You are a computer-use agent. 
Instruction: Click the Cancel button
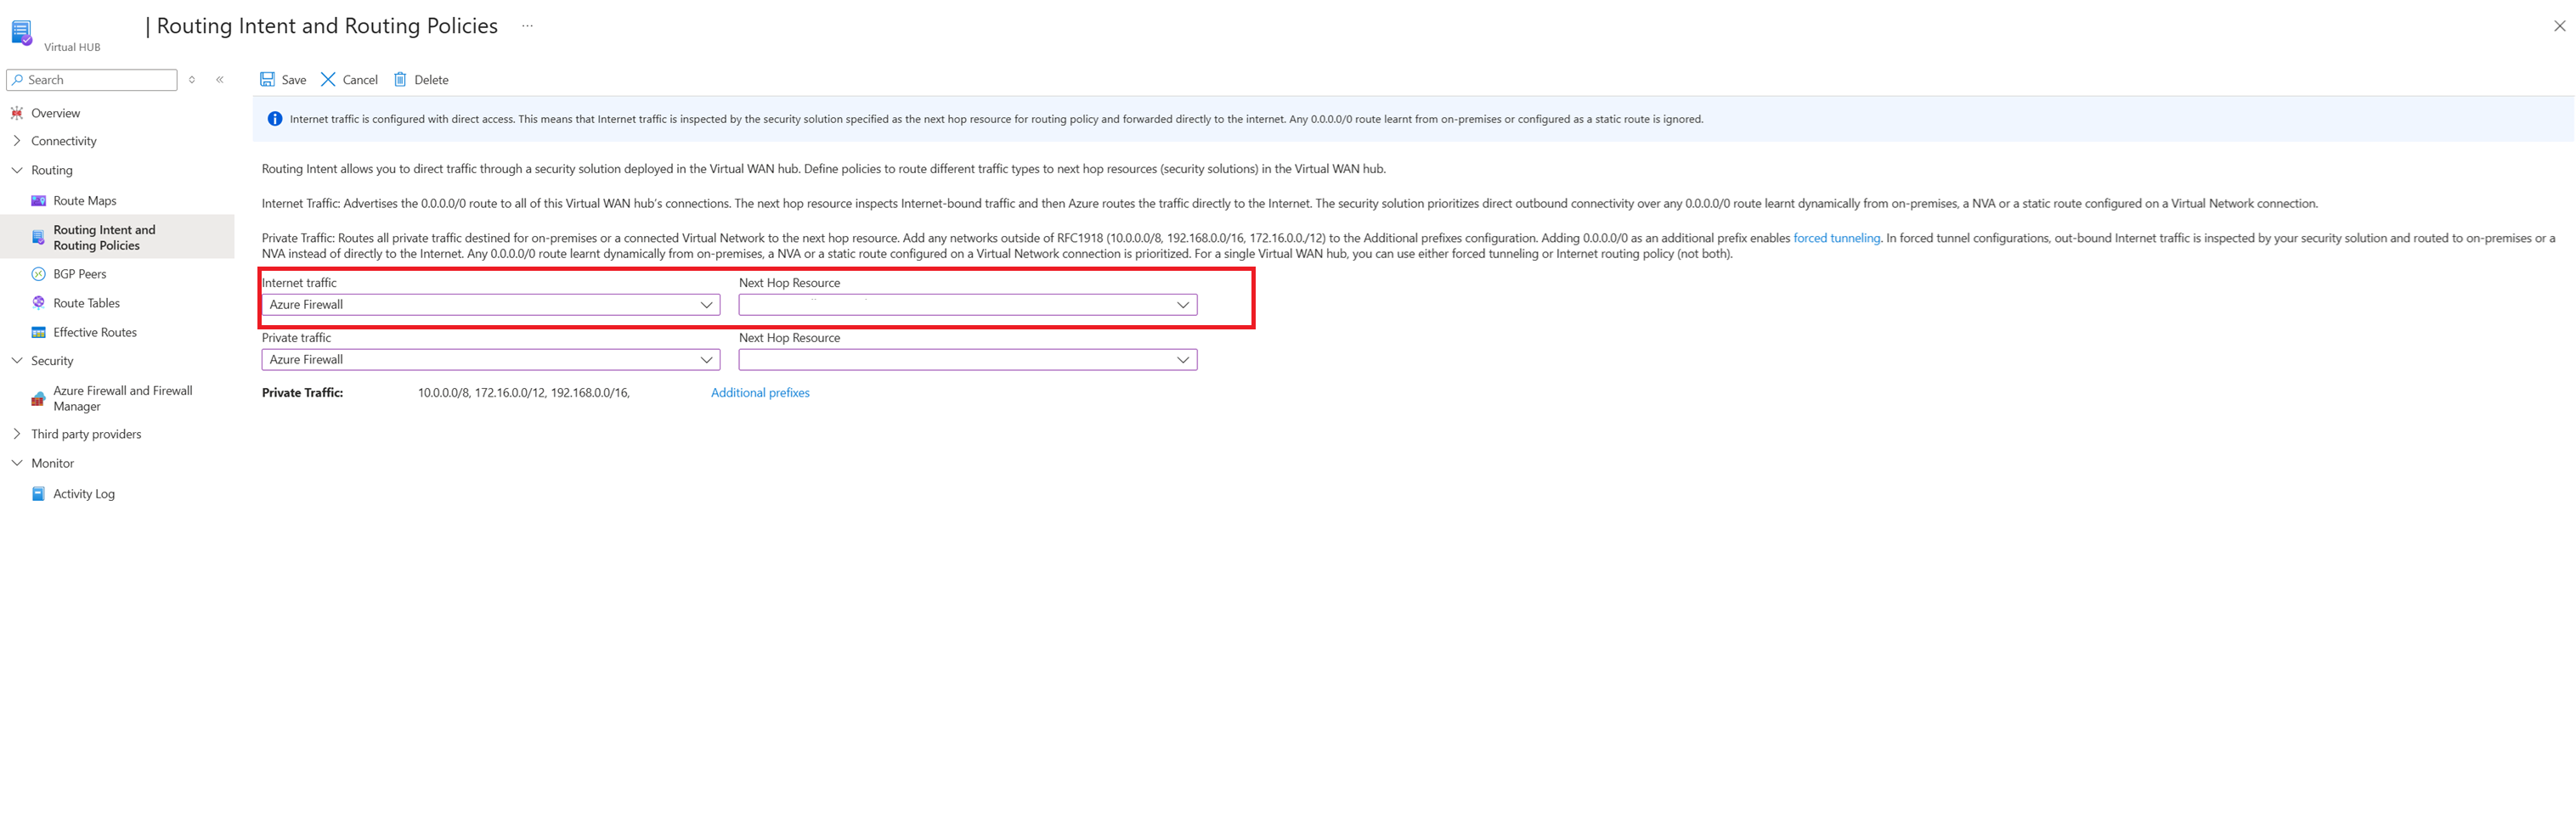(x=349, y=80)
